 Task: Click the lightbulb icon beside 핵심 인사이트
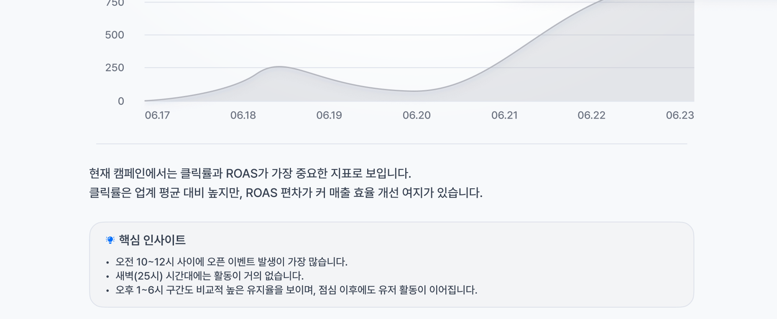pyautogui.click(x=110, y=240)
